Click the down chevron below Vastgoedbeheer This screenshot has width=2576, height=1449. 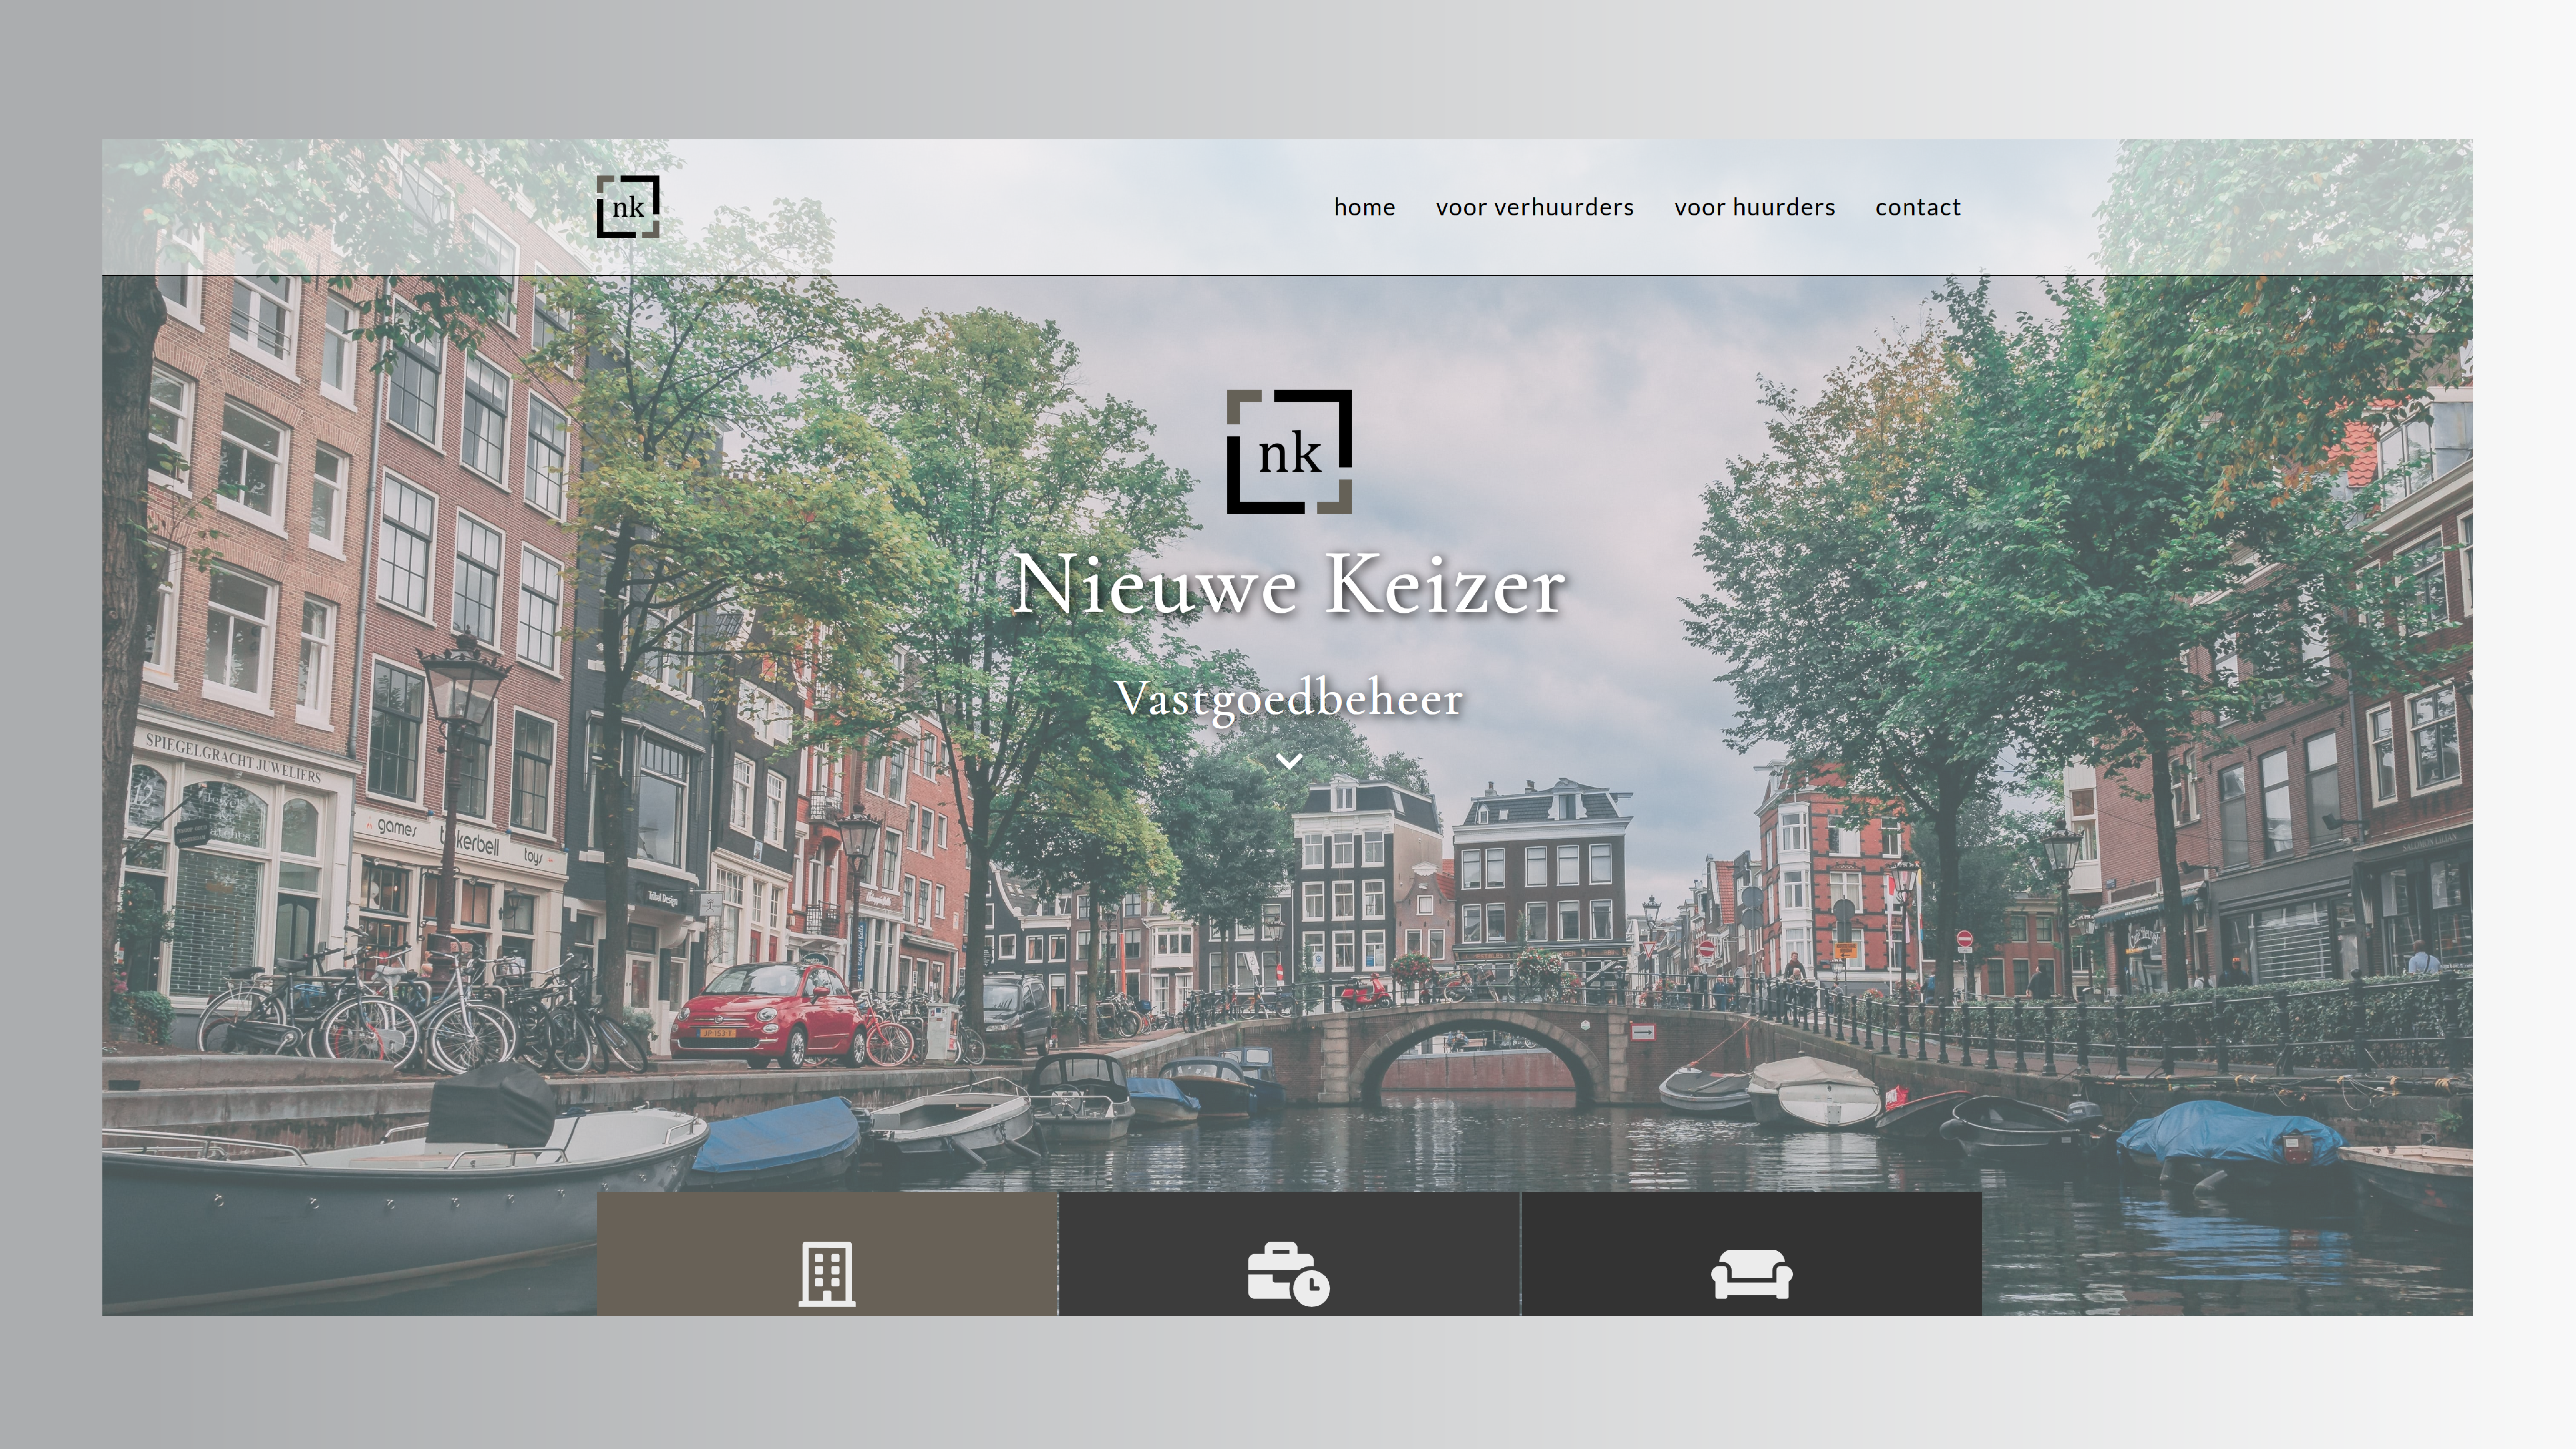click(1289, 762)
